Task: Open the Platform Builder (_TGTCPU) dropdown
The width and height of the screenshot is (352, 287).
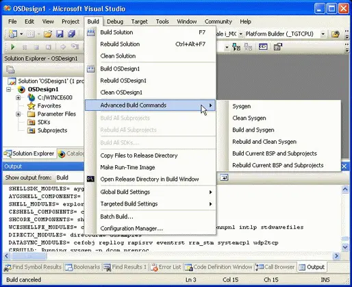Action: pos(323,34)
